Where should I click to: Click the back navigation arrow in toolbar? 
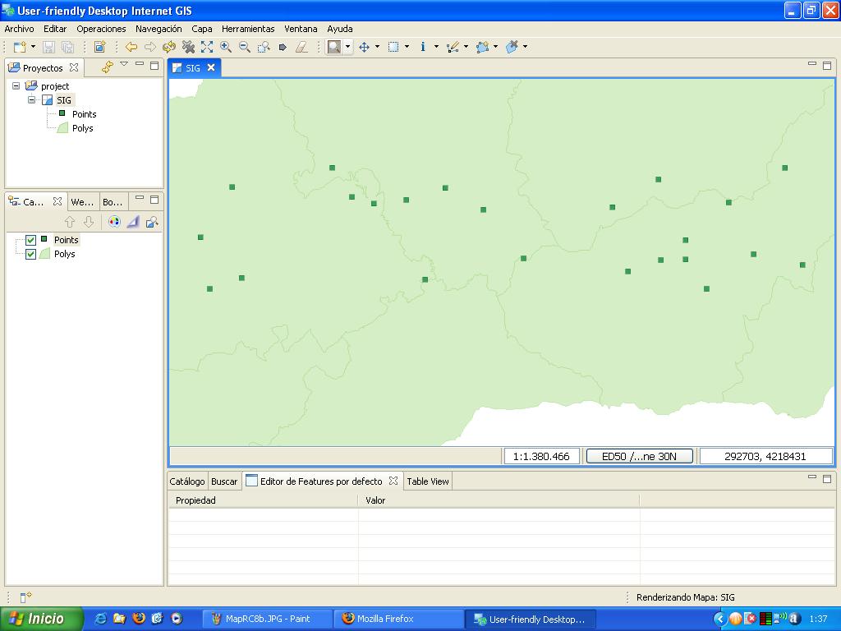pyautogui.click(x=131, y=48)
